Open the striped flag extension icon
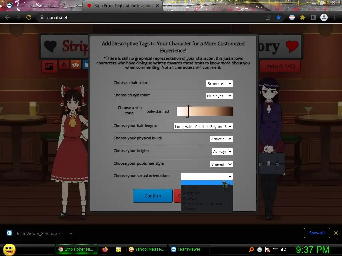This screenshot has width=342, height=256. [x=292, y=17]
